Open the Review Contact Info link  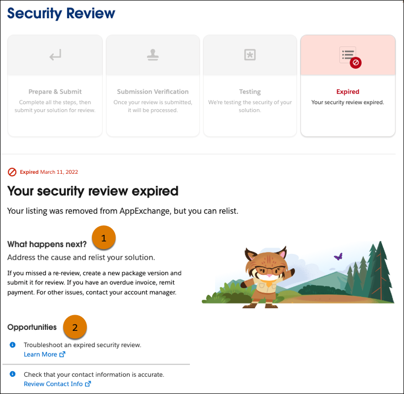pyautogui.click(x=53, y=384)
